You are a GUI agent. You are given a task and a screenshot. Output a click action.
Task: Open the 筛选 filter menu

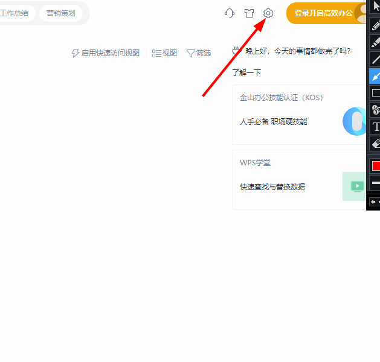[199, 52]
